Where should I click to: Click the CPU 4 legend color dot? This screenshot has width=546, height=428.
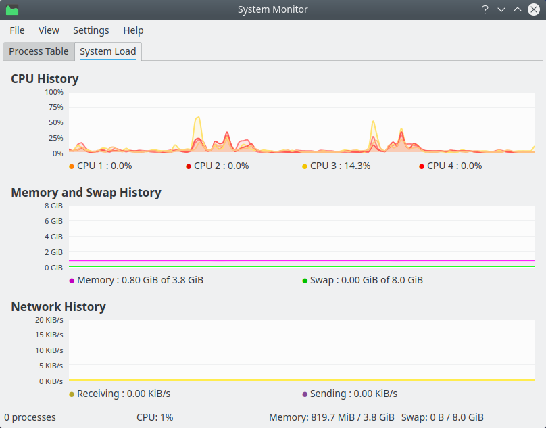point(422,166)
